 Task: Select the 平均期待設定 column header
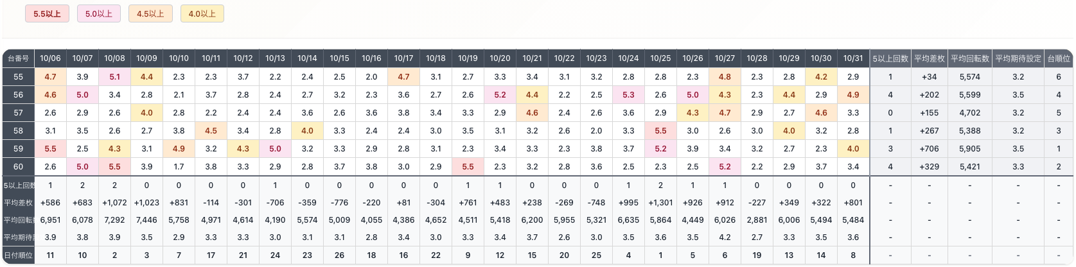coord(1018,58)
